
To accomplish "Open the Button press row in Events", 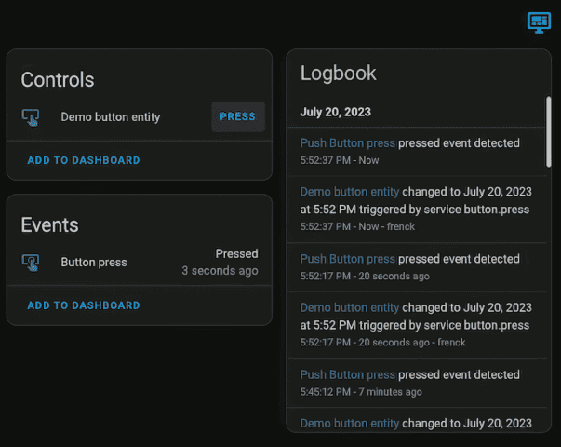I will (140, 263).
